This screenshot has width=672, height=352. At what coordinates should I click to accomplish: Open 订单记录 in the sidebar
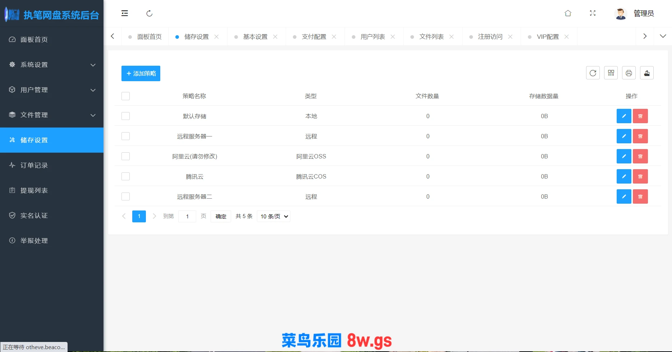34,165
